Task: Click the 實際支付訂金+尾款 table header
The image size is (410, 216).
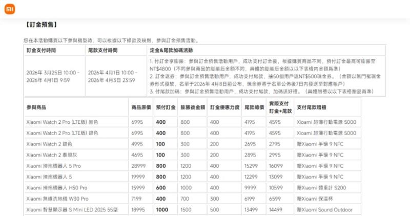Action: point(280,107)
